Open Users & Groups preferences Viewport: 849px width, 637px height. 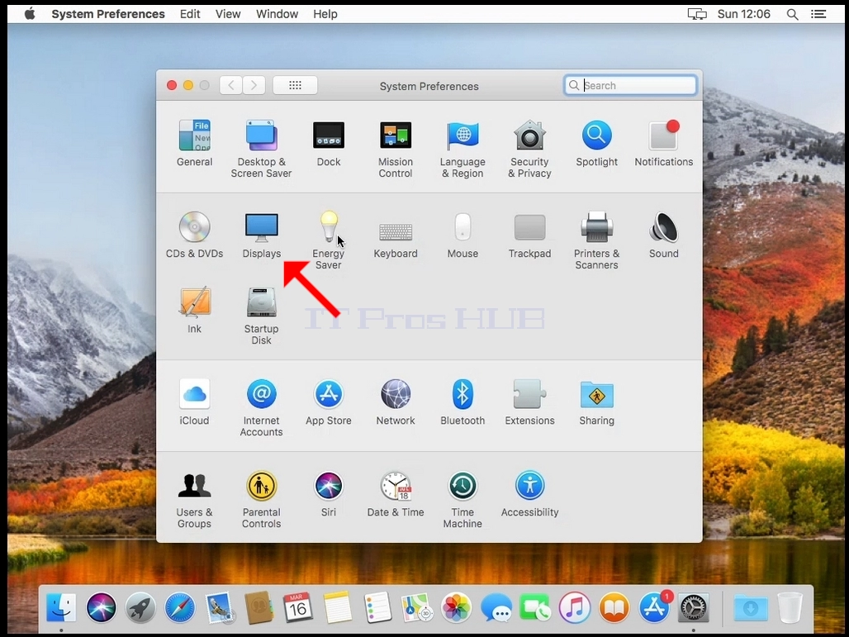[194, 499]
